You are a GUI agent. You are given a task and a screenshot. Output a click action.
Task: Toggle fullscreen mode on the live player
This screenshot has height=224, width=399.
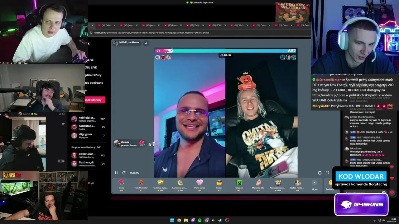pos(327,173)
